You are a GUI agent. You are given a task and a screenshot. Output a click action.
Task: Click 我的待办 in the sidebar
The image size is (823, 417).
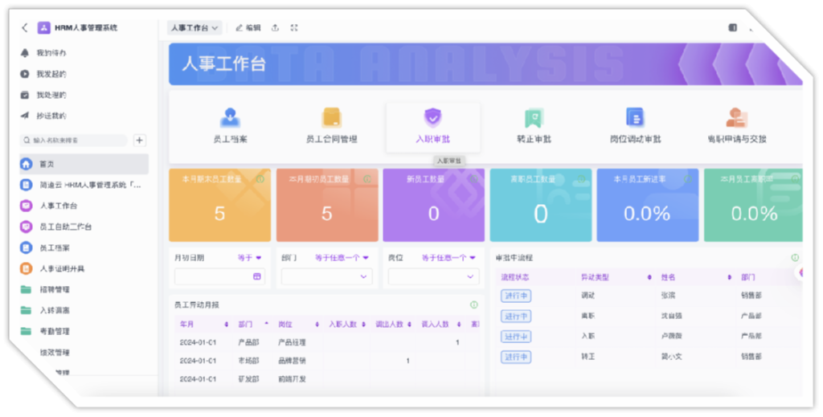coord(51,53)
